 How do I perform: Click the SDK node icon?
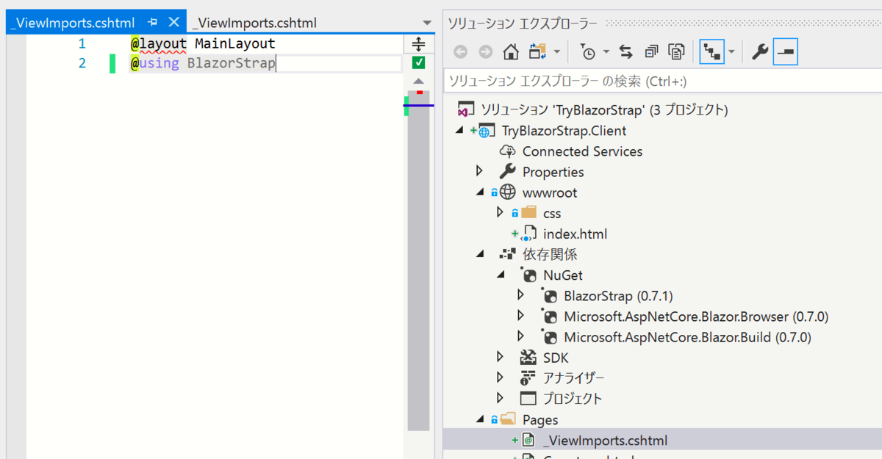pyautogui.click(x=528, y=358)
